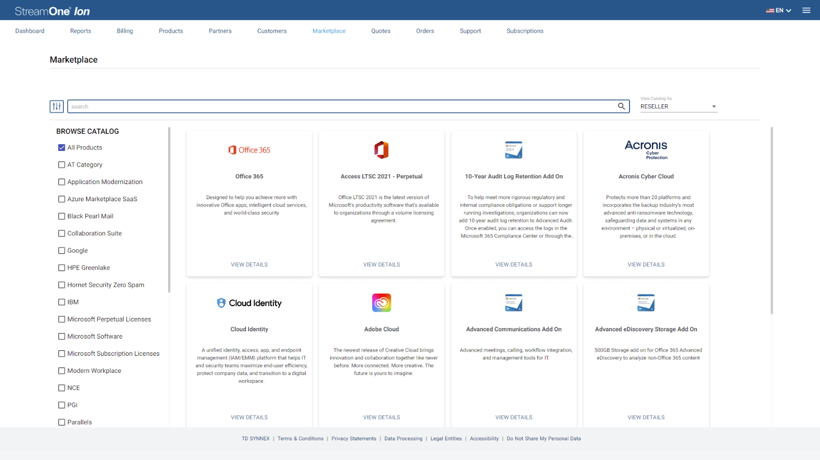Open the View Catalog As dropdown
Image resolution: width=820 pixels, height=460 pixels.
tap(678, 106)
